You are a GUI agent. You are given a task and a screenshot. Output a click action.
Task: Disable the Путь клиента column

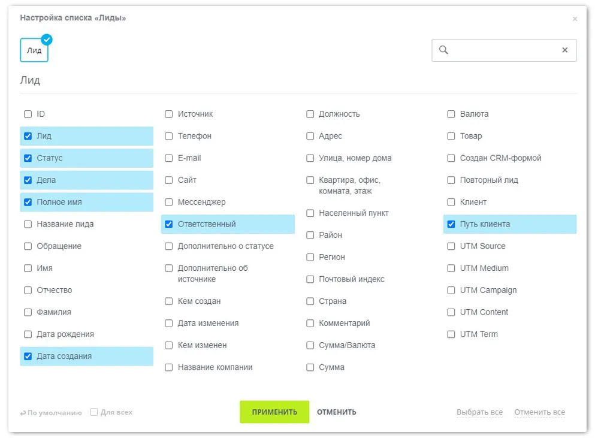pyautogui.click(x=451, y=224)
